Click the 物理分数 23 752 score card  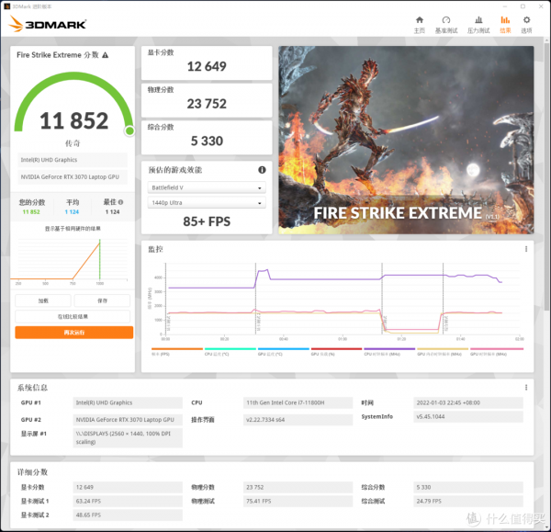coord(207,100)
